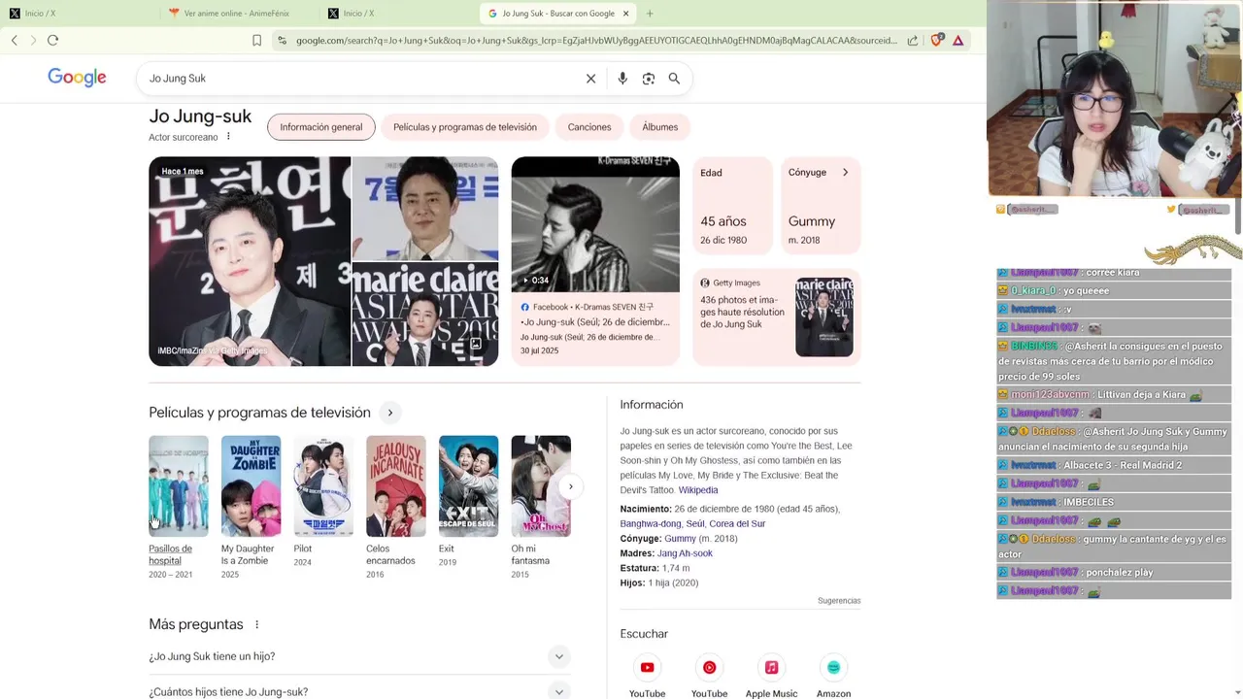1243x699 pixels.
Task: Open the Oh mi fantasma poster
Action: (541, 486)
